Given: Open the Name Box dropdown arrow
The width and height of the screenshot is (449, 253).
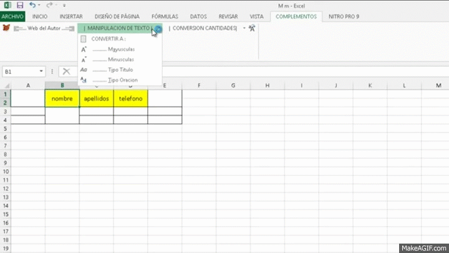Looking at the screenshot, I should pos(41,71).
